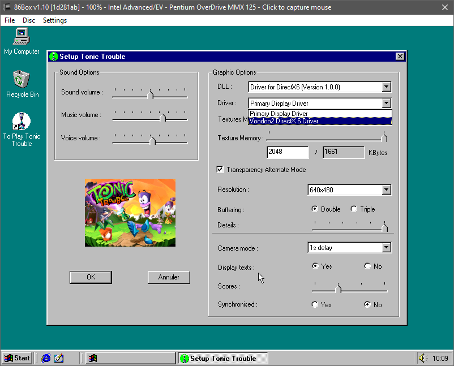Viewport: 454px width, 366px height.
Task: Toggle Transparency Alternate Mode
Action: [220, 169]
